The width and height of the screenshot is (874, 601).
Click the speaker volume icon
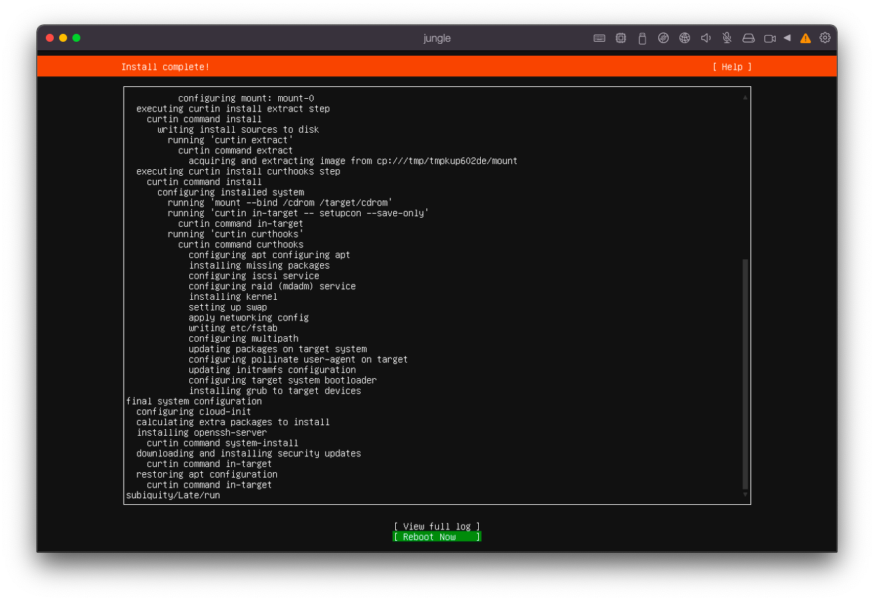(x=705, y=38)
